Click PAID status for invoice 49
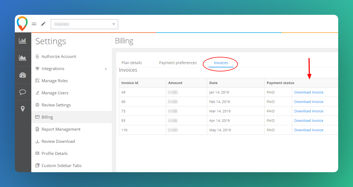353x187 pixels. (x=271, y=92)
